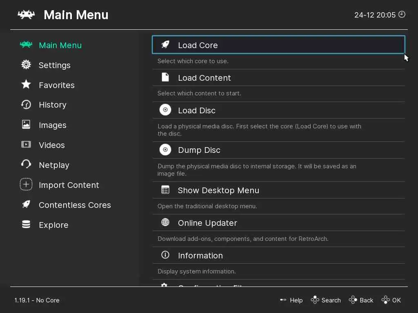Switch to the Netplay section
418x313 pixels.
pos(54,165)
